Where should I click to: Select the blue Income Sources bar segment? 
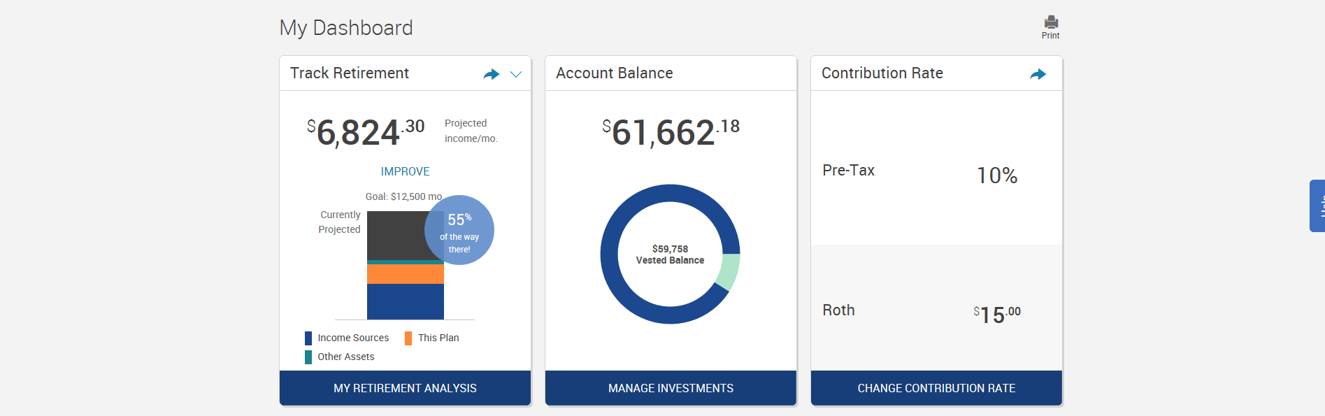406,301
